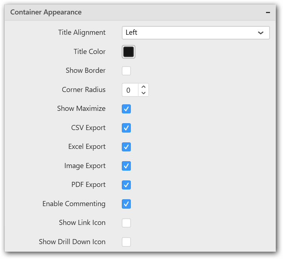Screen dimensions: 283x259
Task: Uncheck the Show Maximize checkbox
Action: [x=126, y=109]
